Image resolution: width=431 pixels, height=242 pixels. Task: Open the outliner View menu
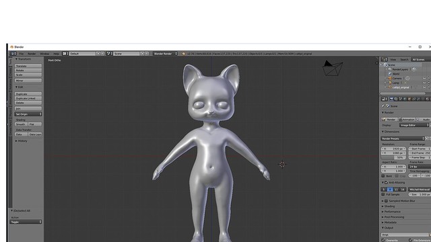point(393,60)
